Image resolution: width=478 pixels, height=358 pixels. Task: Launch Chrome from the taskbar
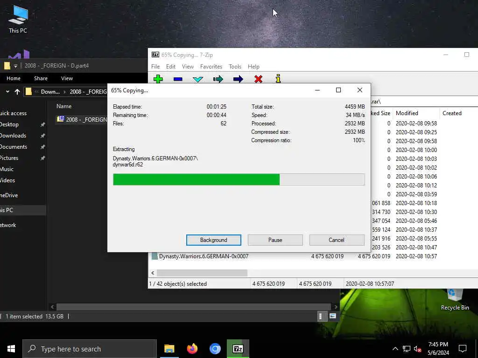pyautogui.click(x=215, y=349)
